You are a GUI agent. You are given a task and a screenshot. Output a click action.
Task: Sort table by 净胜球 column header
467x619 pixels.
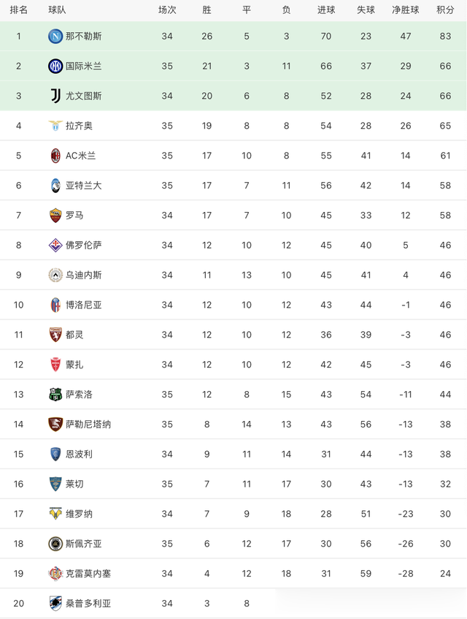pyautogui.click(x=406, y=10)
